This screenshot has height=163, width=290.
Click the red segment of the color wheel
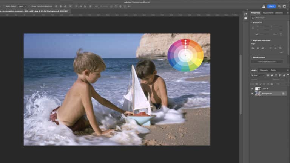click(x=185, y=42)
